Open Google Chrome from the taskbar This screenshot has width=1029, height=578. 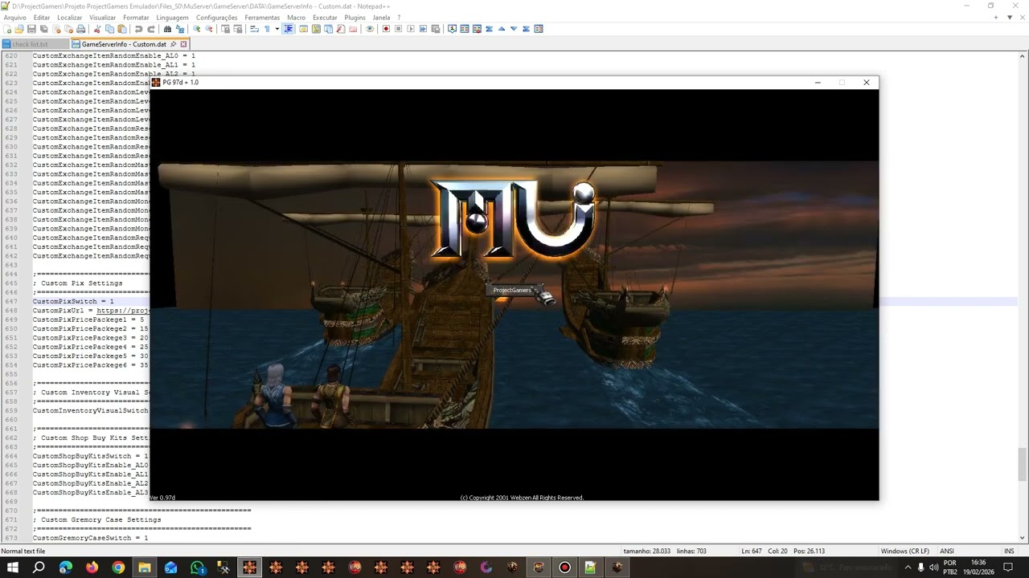pos(118,568)
